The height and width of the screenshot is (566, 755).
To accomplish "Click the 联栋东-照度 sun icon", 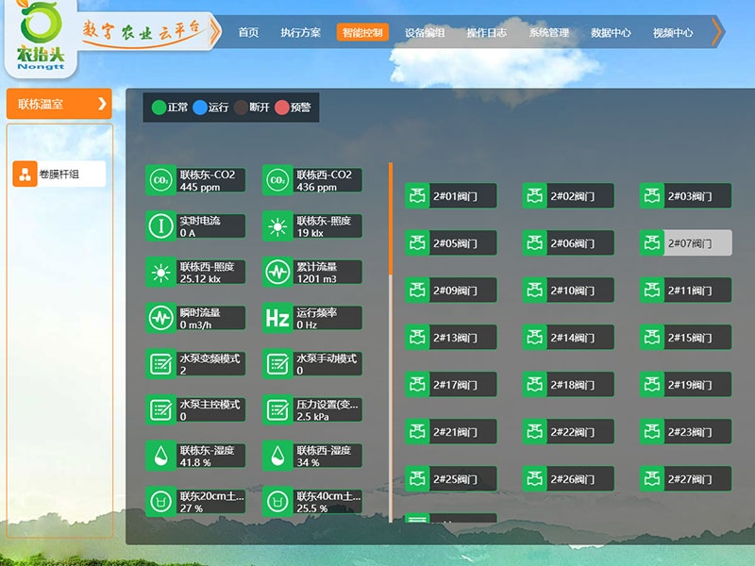I will [277, 226].
